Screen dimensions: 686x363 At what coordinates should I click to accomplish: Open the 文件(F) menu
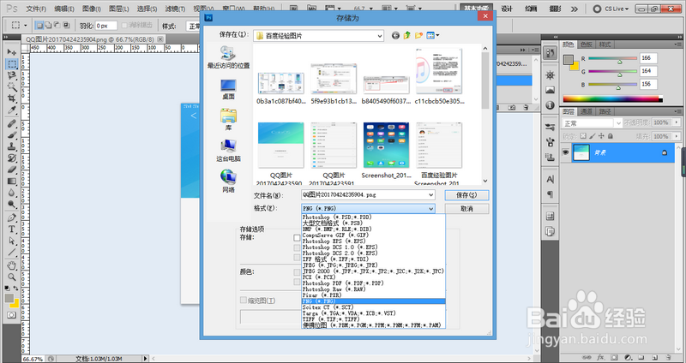tap(36, 9)
